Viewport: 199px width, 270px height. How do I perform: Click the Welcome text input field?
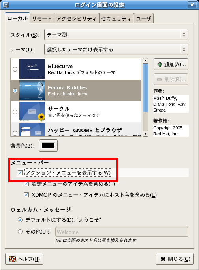(122, 232)
